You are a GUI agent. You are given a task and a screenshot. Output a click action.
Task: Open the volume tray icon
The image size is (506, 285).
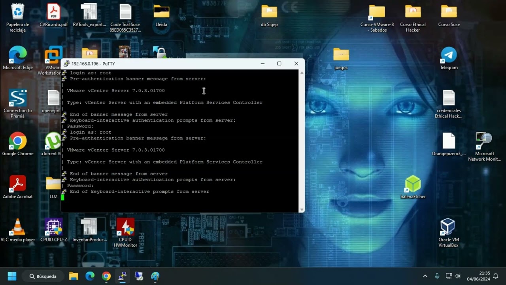pyautogui.click(x=458, y=276)
